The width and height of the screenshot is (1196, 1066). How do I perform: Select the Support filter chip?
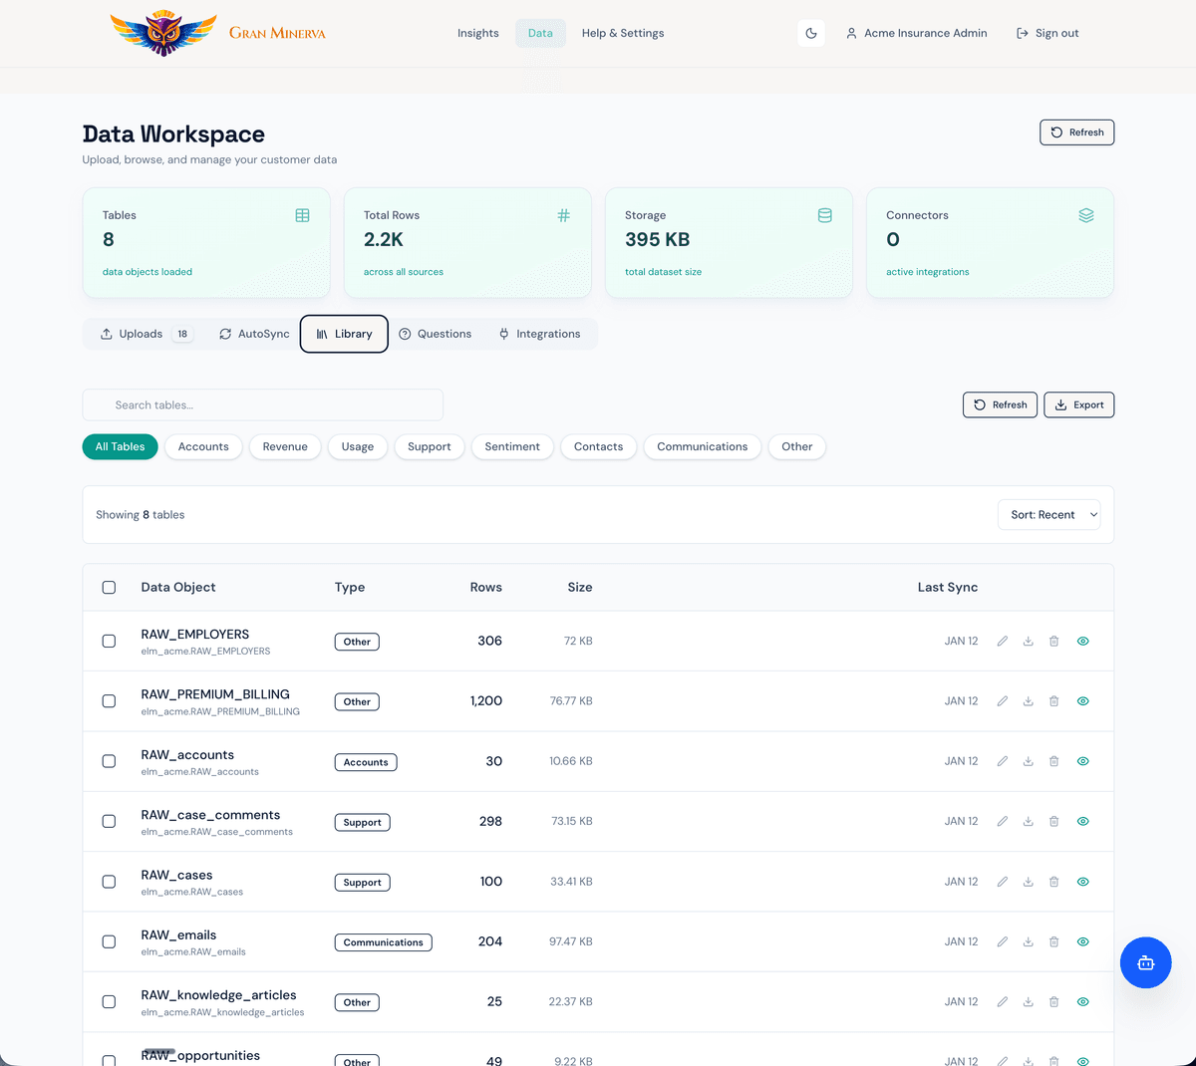(429, 446)
